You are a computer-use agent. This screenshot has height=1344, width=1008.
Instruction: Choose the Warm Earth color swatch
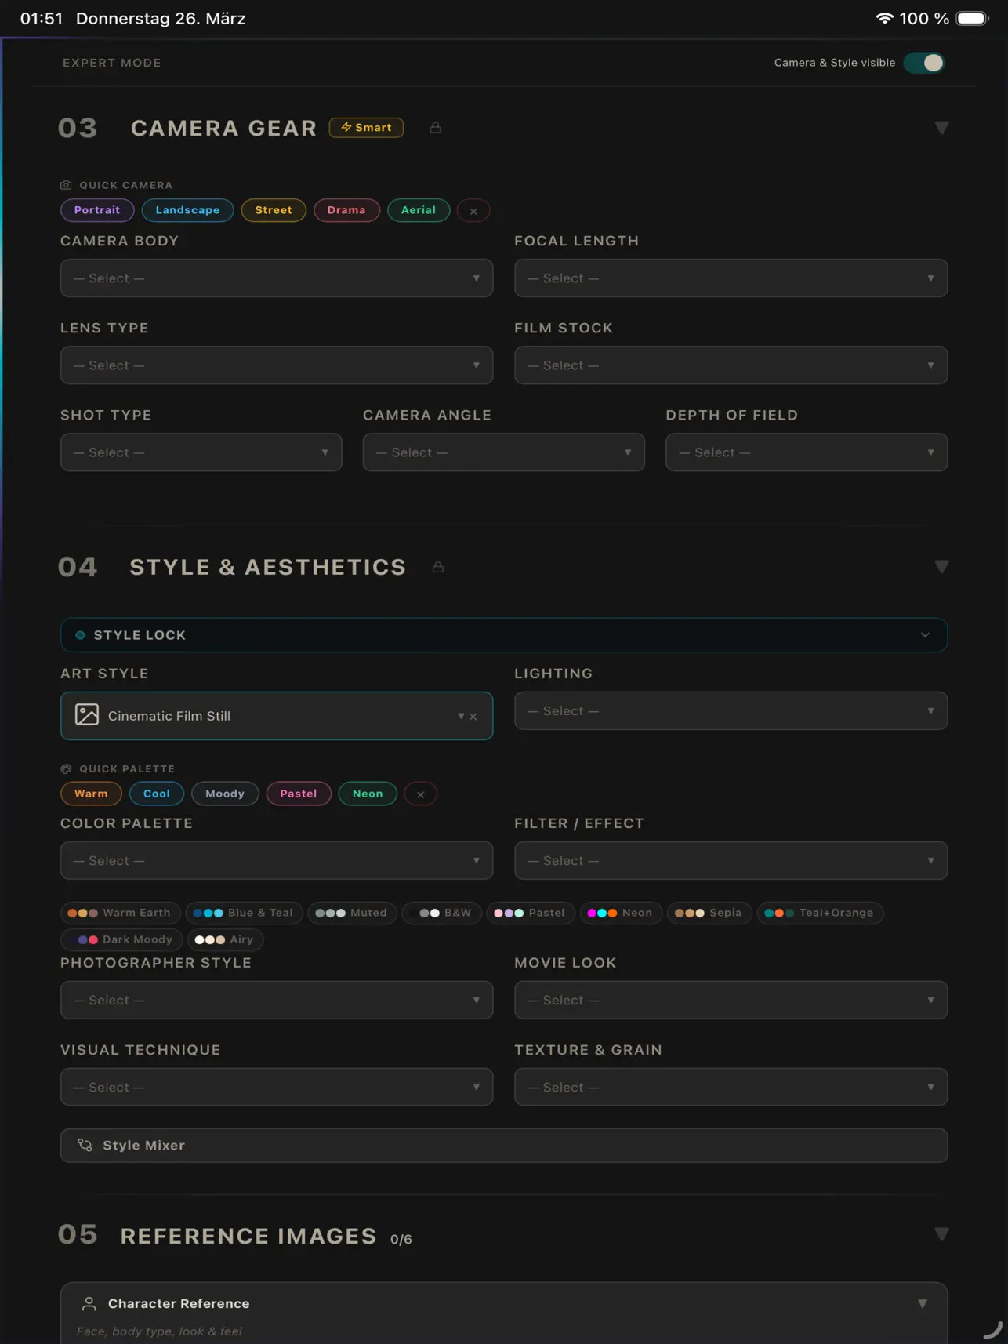click(120, 913)
